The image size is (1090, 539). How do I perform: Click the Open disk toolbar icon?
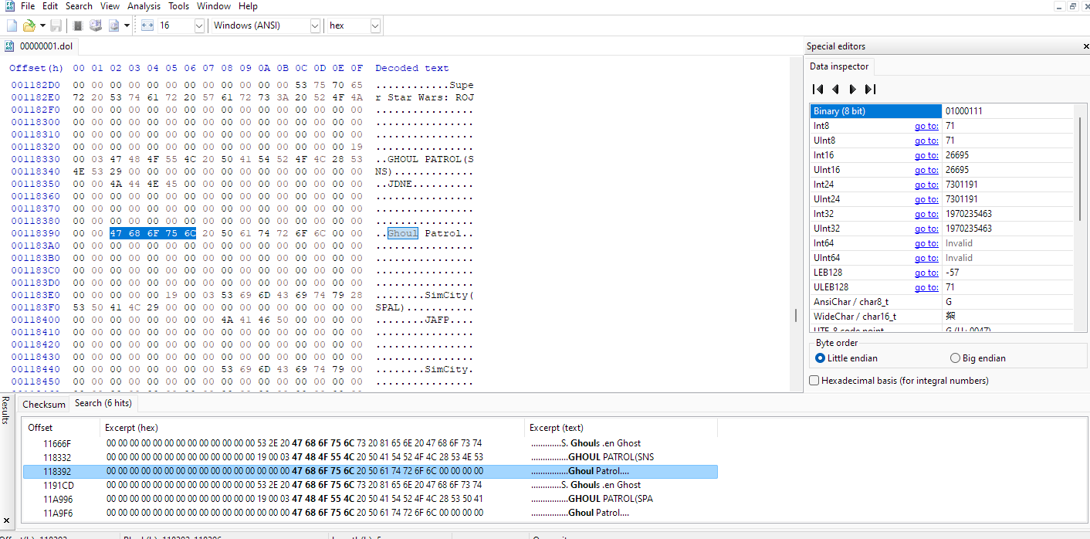96,25
